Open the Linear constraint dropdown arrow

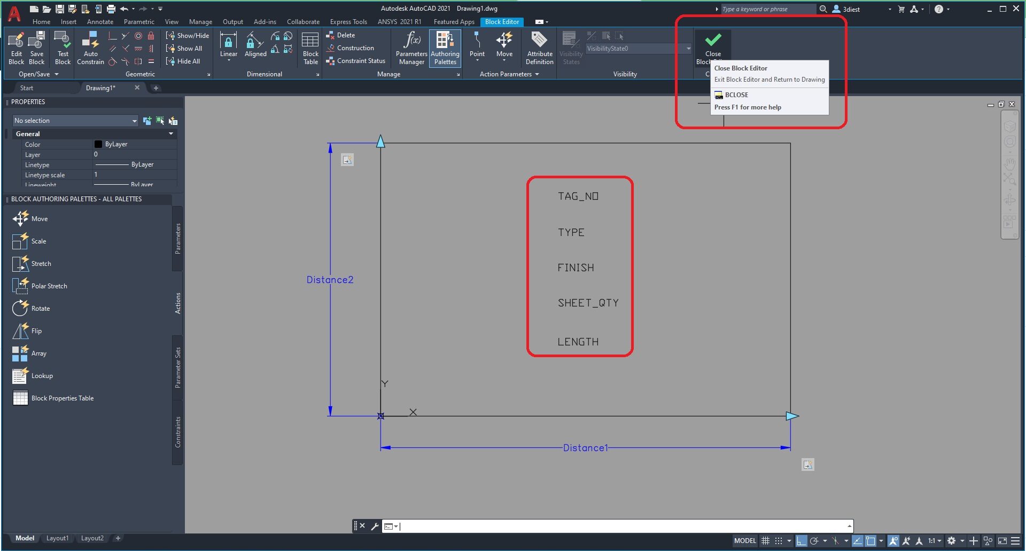point(229,60)
